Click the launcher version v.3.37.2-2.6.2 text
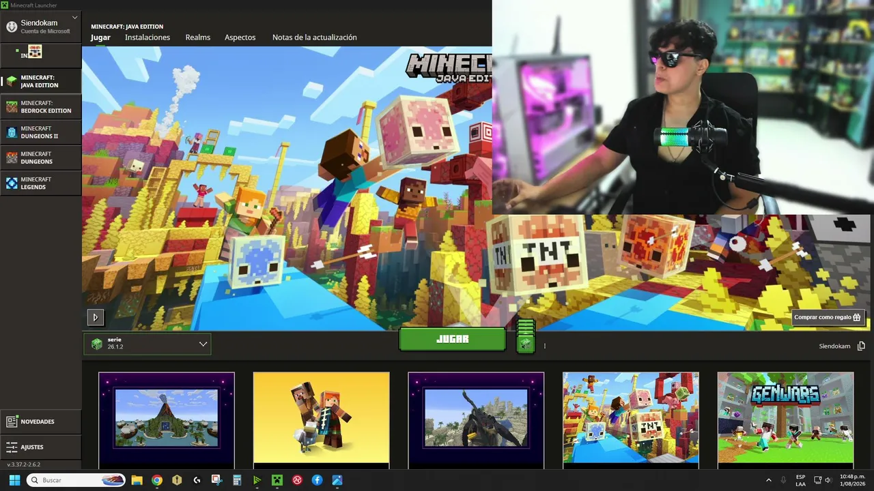 tap(24, 464)
